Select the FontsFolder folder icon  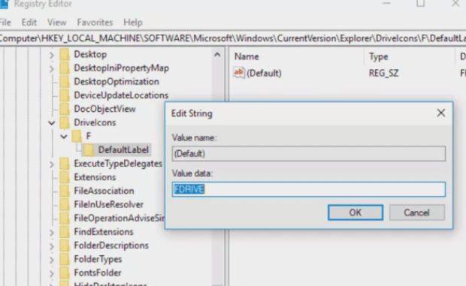(x=65, y=272)
